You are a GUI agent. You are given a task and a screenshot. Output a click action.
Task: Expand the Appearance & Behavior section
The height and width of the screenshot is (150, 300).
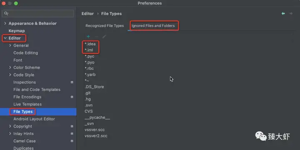(x=5, y=23)
